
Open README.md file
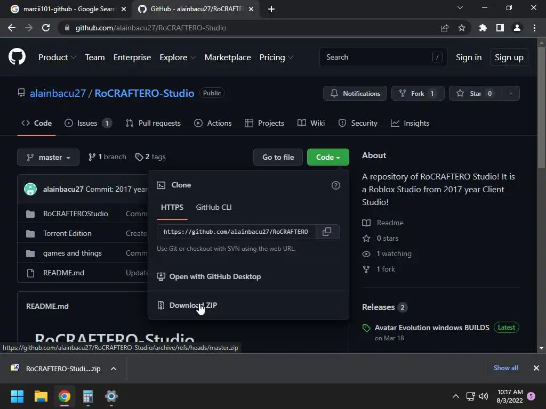click(x=64, y=273)
